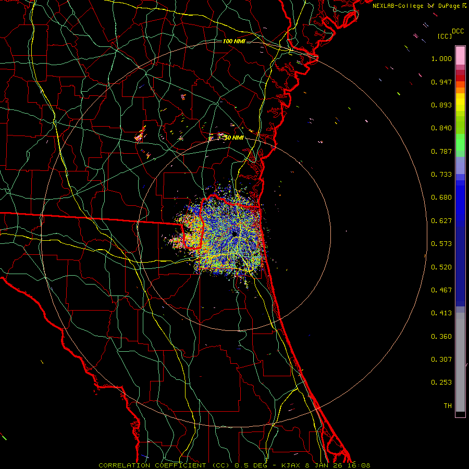Viewport: 469px width, 469px height.
Task: Pick the pink swatch atop color bar
Action: point(460,56)
